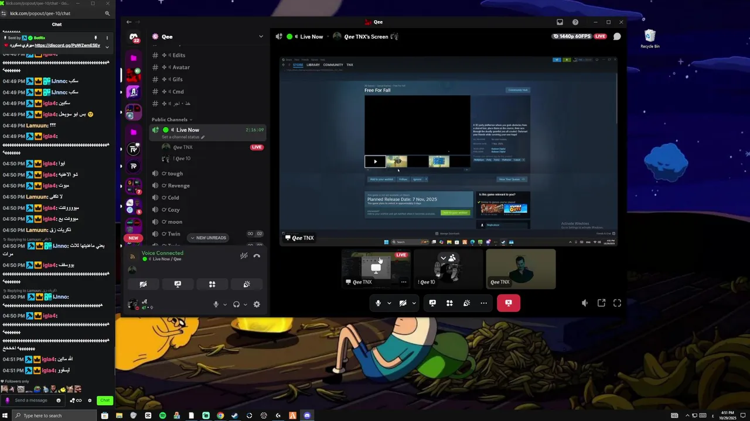The image size is (750, 421).
Task: Open the Cmd channel
Action: [207, 92]
